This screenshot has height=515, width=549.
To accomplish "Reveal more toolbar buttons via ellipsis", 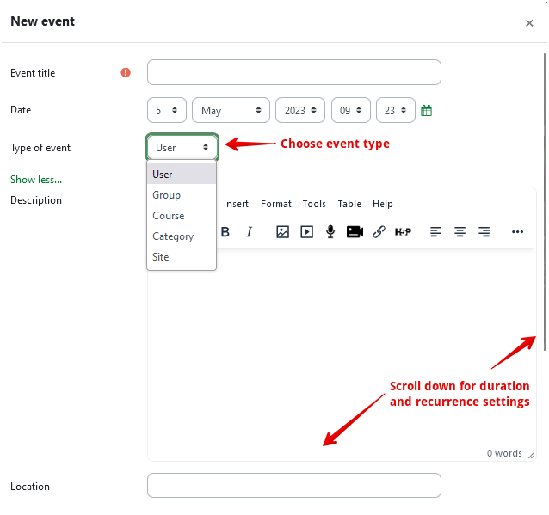I will [x=517, y=232].
